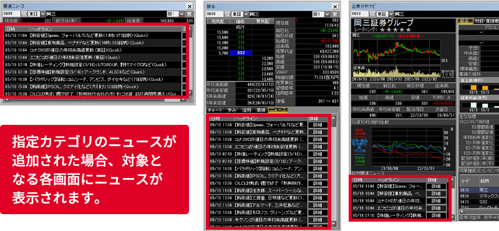This screenshot has height=231, width=499.
Task: Open 詳細 for first 企業分析ナビ news item
Action: pos(437,186)
